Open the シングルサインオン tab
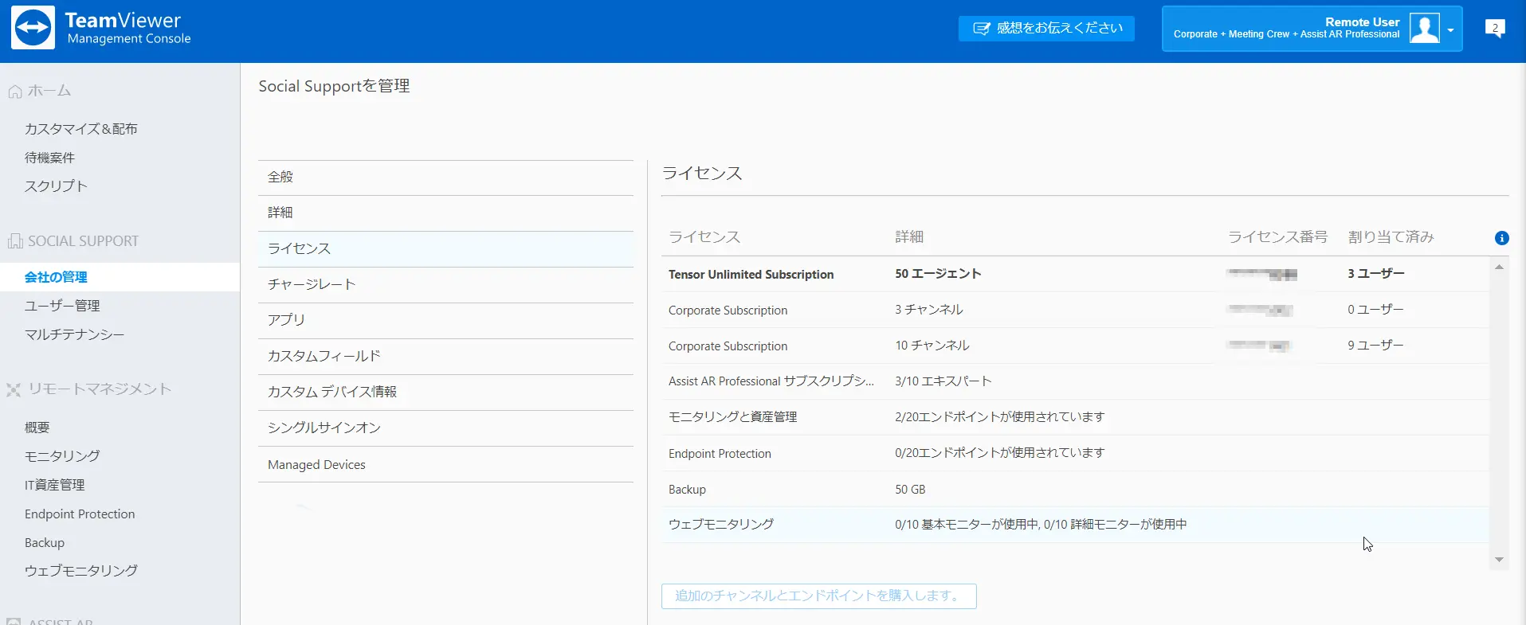Screen dimensions: 1526x625 click(445, 428)
